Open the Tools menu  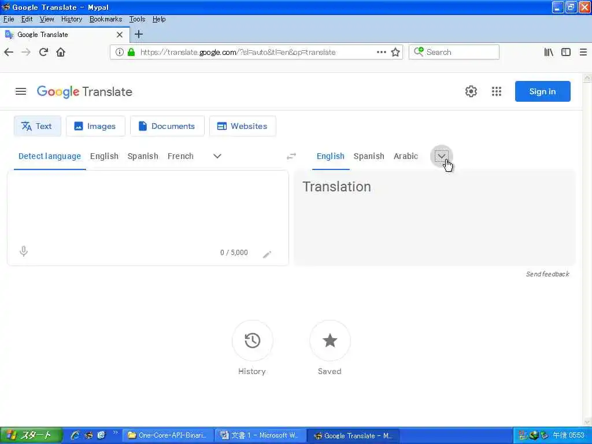(137, 19)
